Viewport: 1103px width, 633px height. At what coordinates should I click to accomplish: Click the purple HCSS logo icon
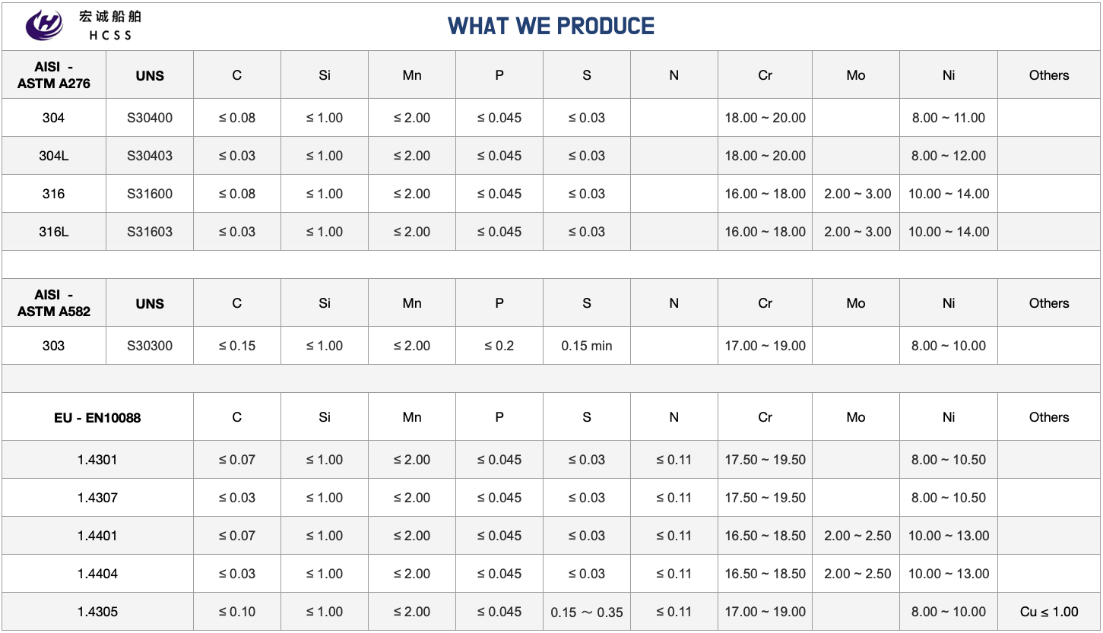point(44,25)
